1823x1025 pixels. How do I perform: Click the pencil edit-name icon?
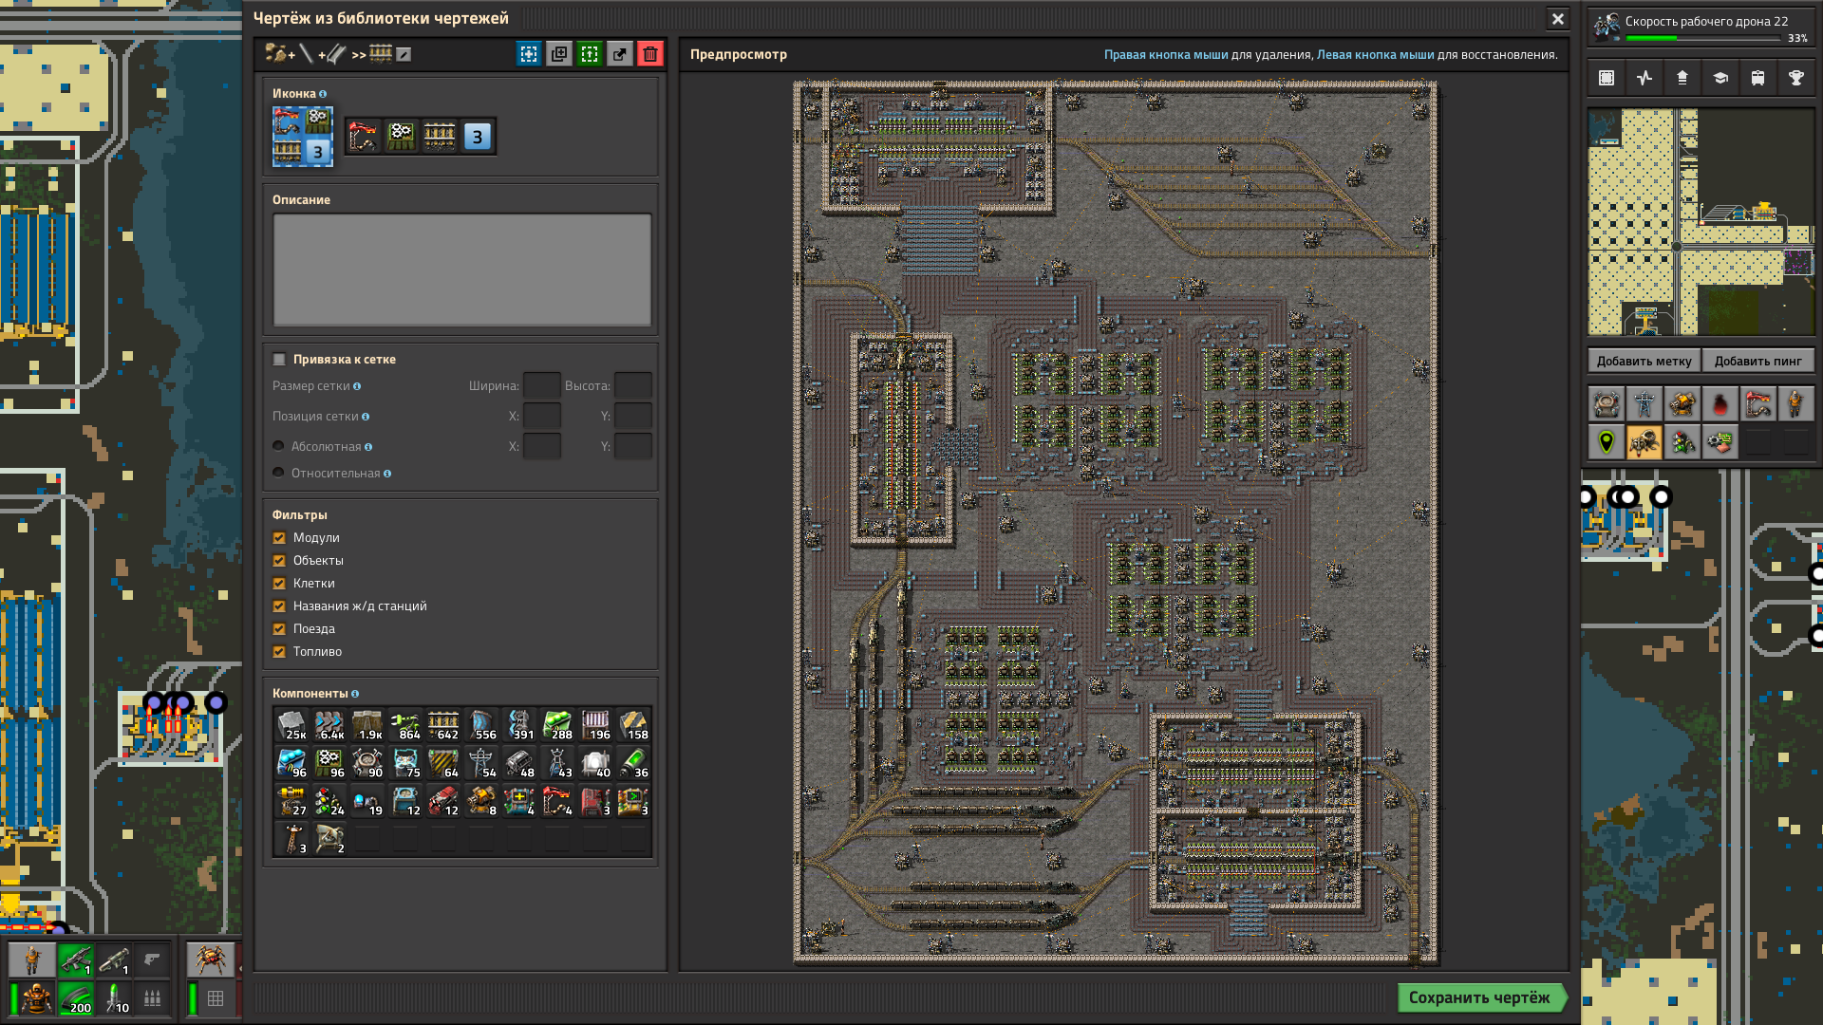pos(404,54)
